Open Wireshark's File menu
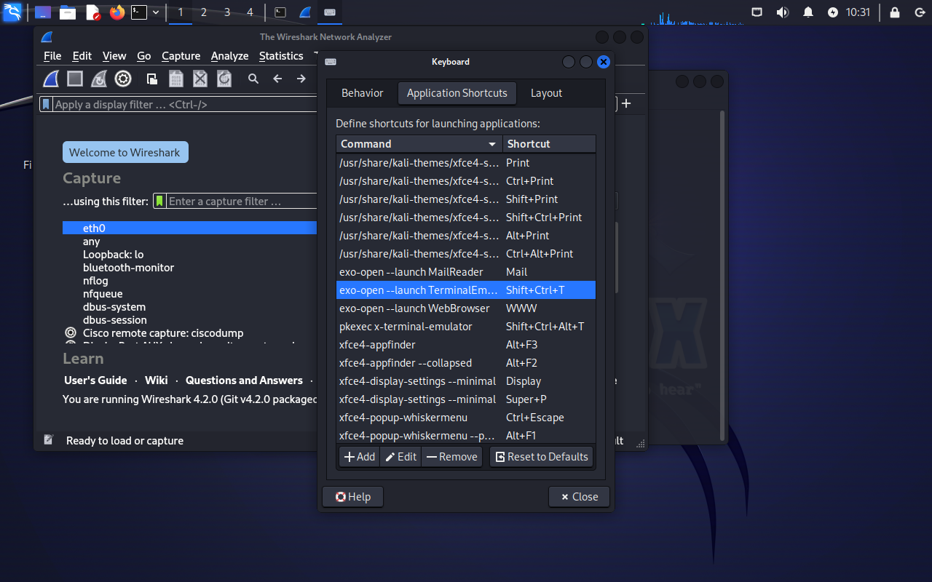 [x=52, y=56]
